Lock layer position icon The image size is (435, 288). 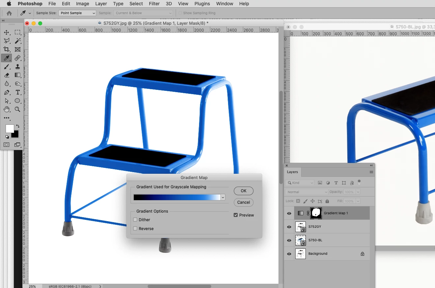(x=313, y=201)
